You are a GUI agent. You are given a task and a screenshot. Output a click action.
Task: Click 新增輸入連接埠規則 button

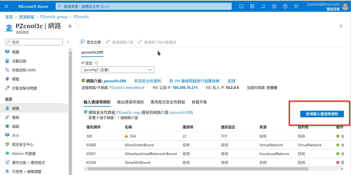click(322, 114)
